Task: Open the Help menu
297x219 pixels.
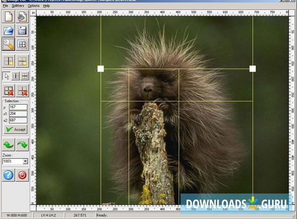Action: [46, 6]
